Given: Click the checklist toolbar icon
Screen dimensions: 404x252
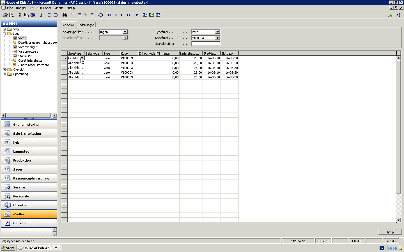Looking at the screenshot, I should [x=158, y=15].
